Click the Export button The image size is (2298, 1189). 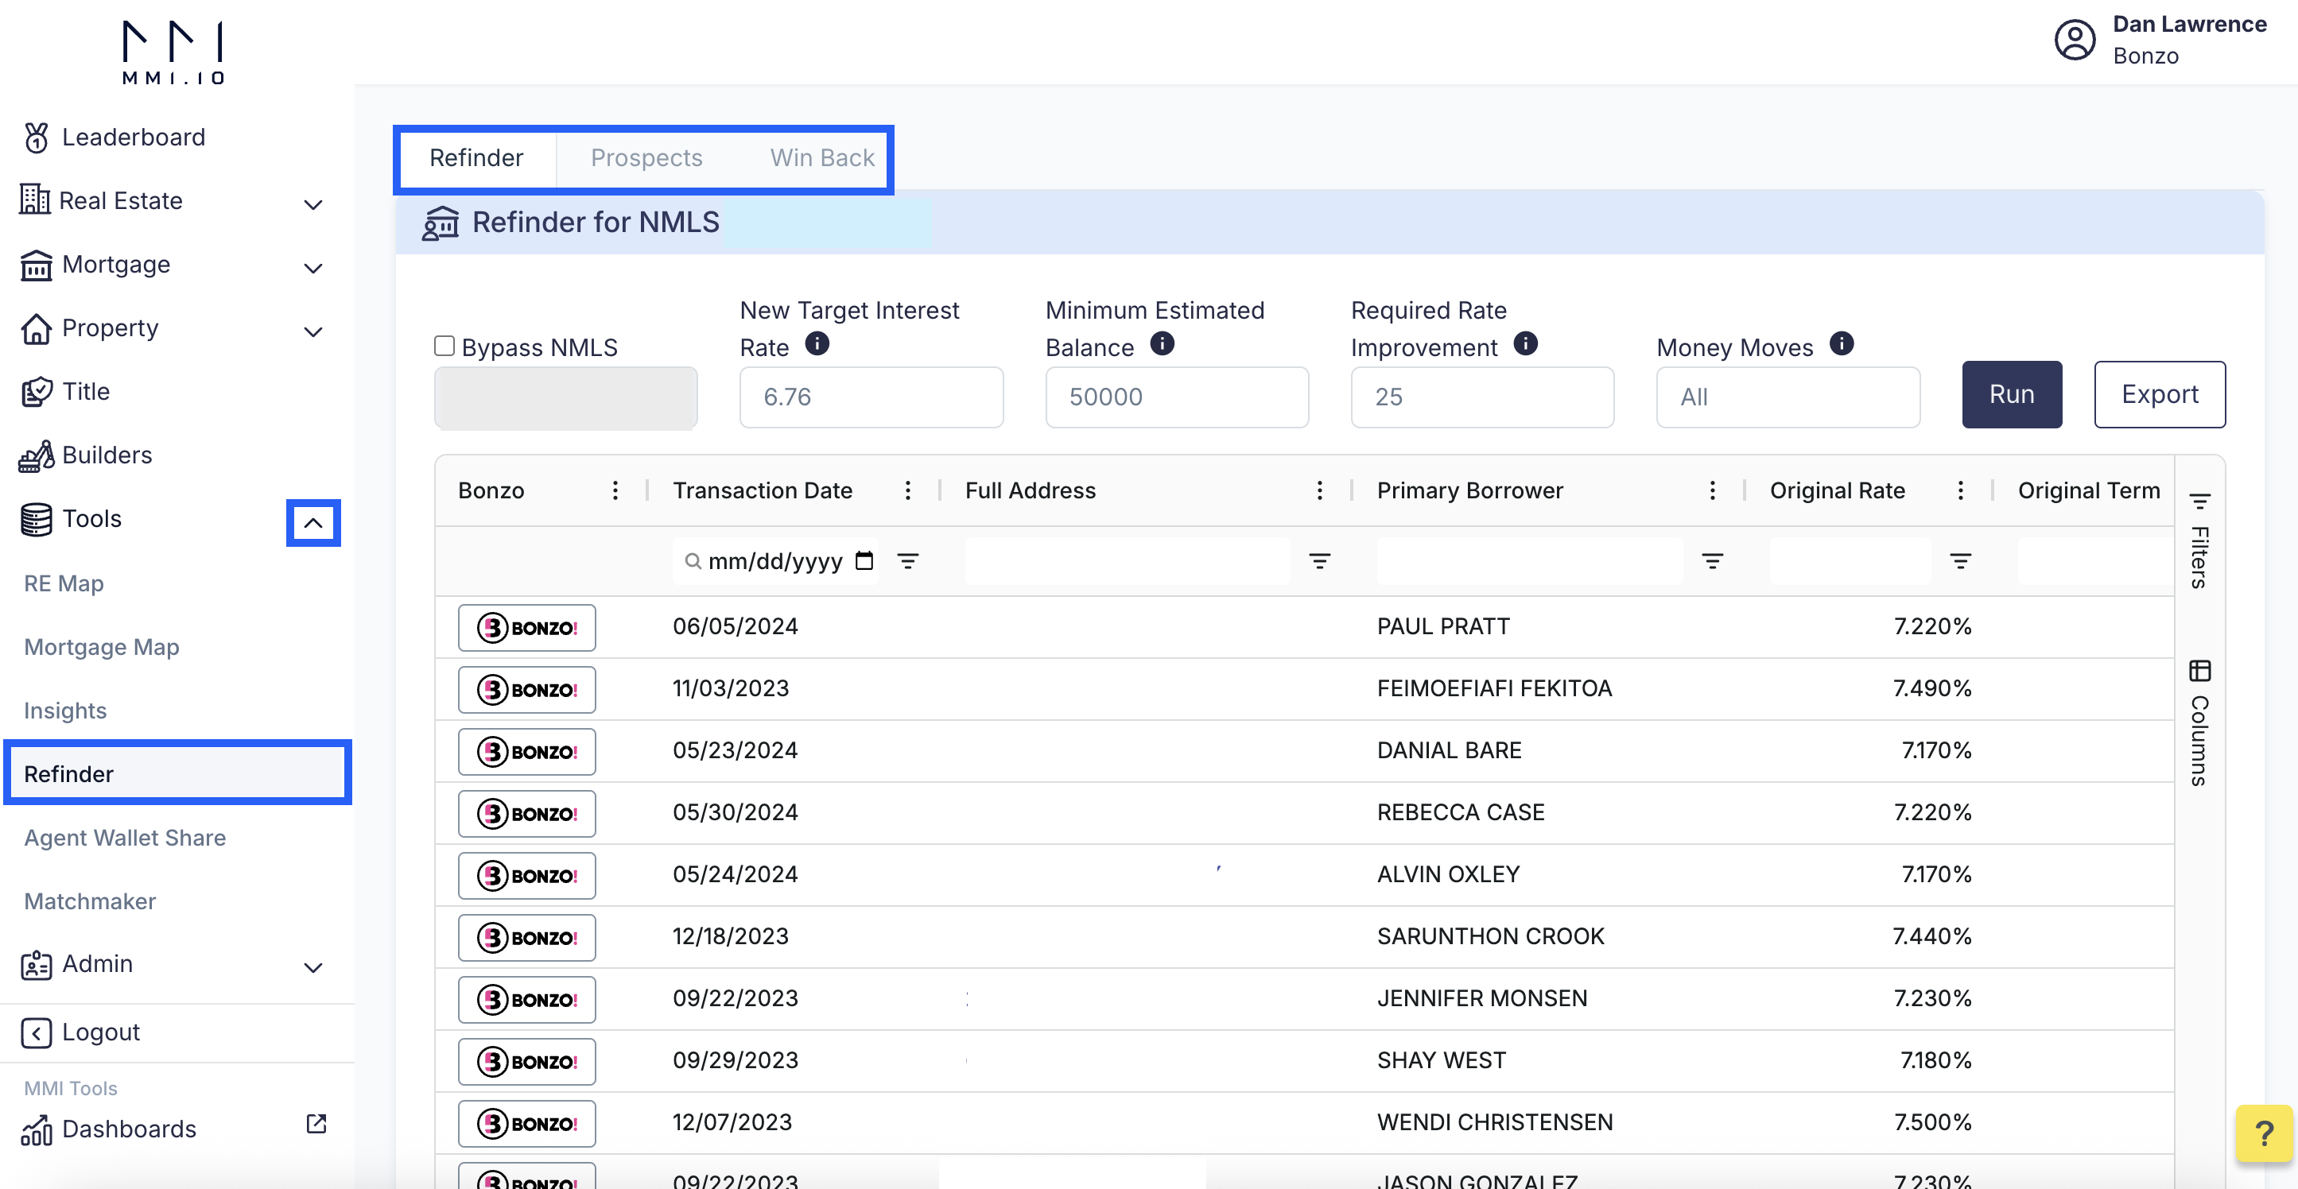[2160, 394]
